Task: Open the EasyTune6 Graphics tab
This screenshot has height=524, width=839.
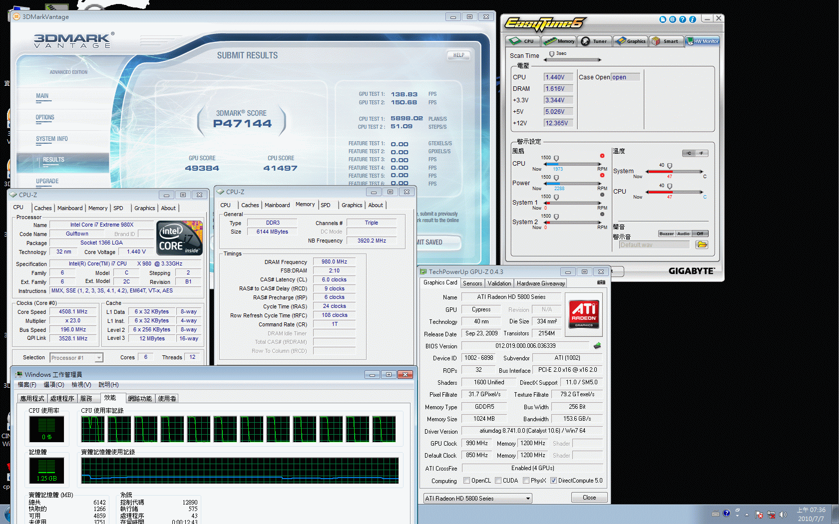Action: [630, 41]
